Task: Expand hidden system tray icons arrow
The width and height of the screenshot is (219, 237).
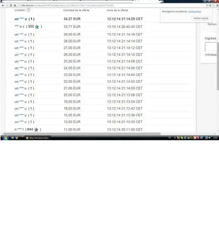Action: pos(175,138)
